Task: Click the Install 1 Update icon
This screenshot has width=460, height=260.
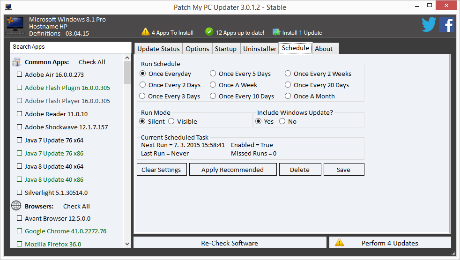Action: coord(276,32)
